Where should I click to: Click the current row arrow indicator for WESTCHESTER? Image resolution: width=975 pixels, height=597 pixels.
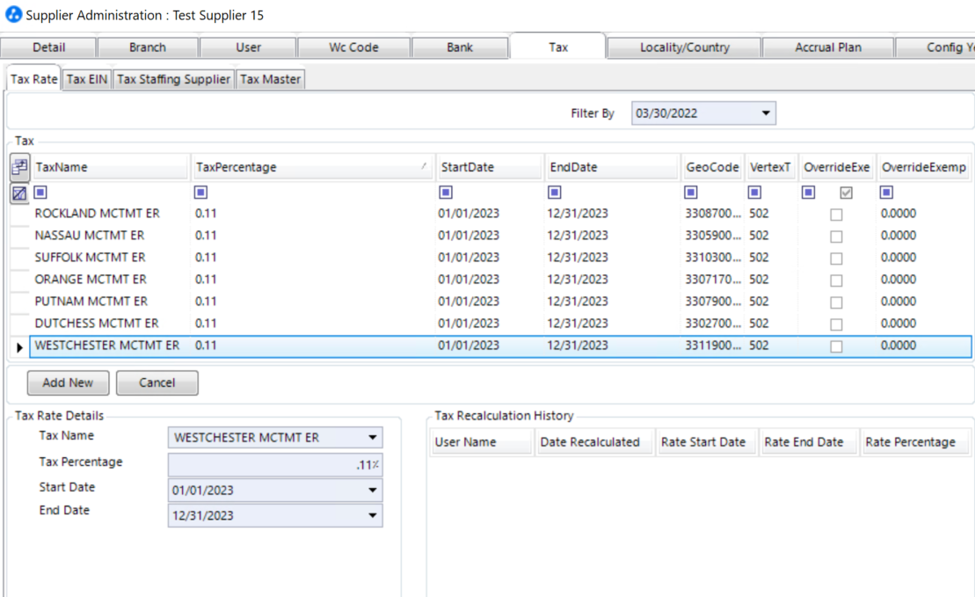(19, 347)
